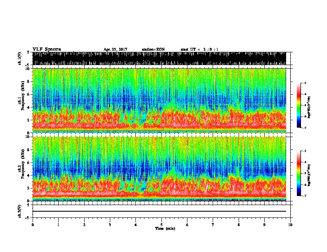Click the 4 kHz tick on ch.2 axis
The height and width of the screenshot is (252, 327).
(x=29, y=175)
